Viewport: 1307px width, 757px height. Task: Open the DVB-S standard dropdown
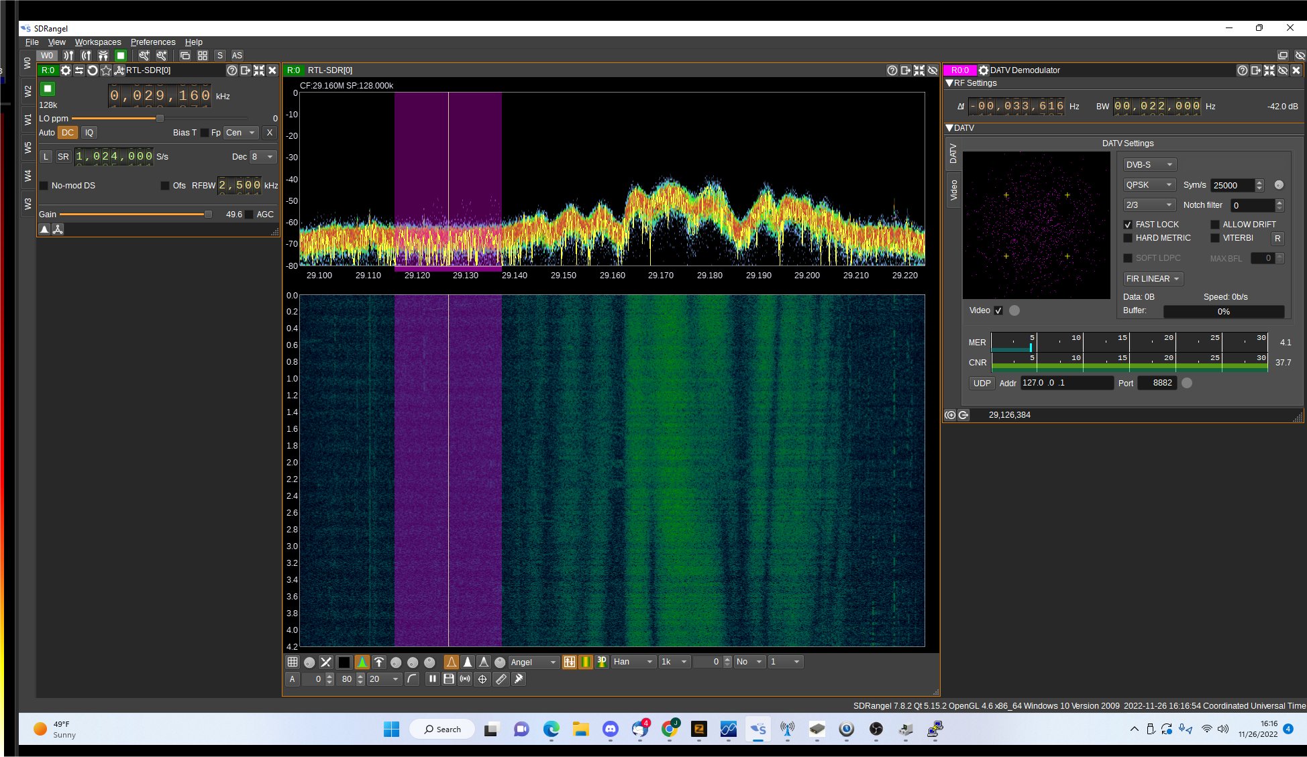click(1150, 165)
